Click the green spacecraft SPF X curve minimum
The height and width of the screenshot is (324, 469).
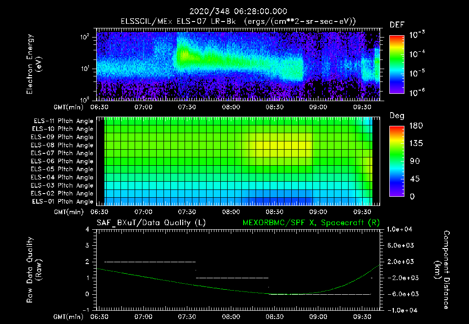click(x=287, y=294)
